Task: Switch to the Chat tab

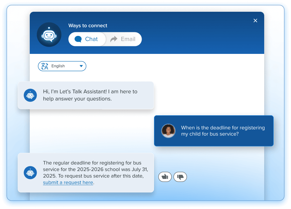Action: coord(87,39)
